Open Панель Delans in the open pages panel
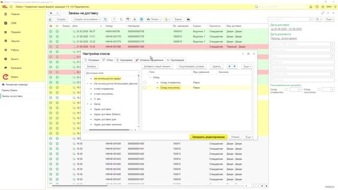This screenshot has width=338, height=190. [10, 90]
